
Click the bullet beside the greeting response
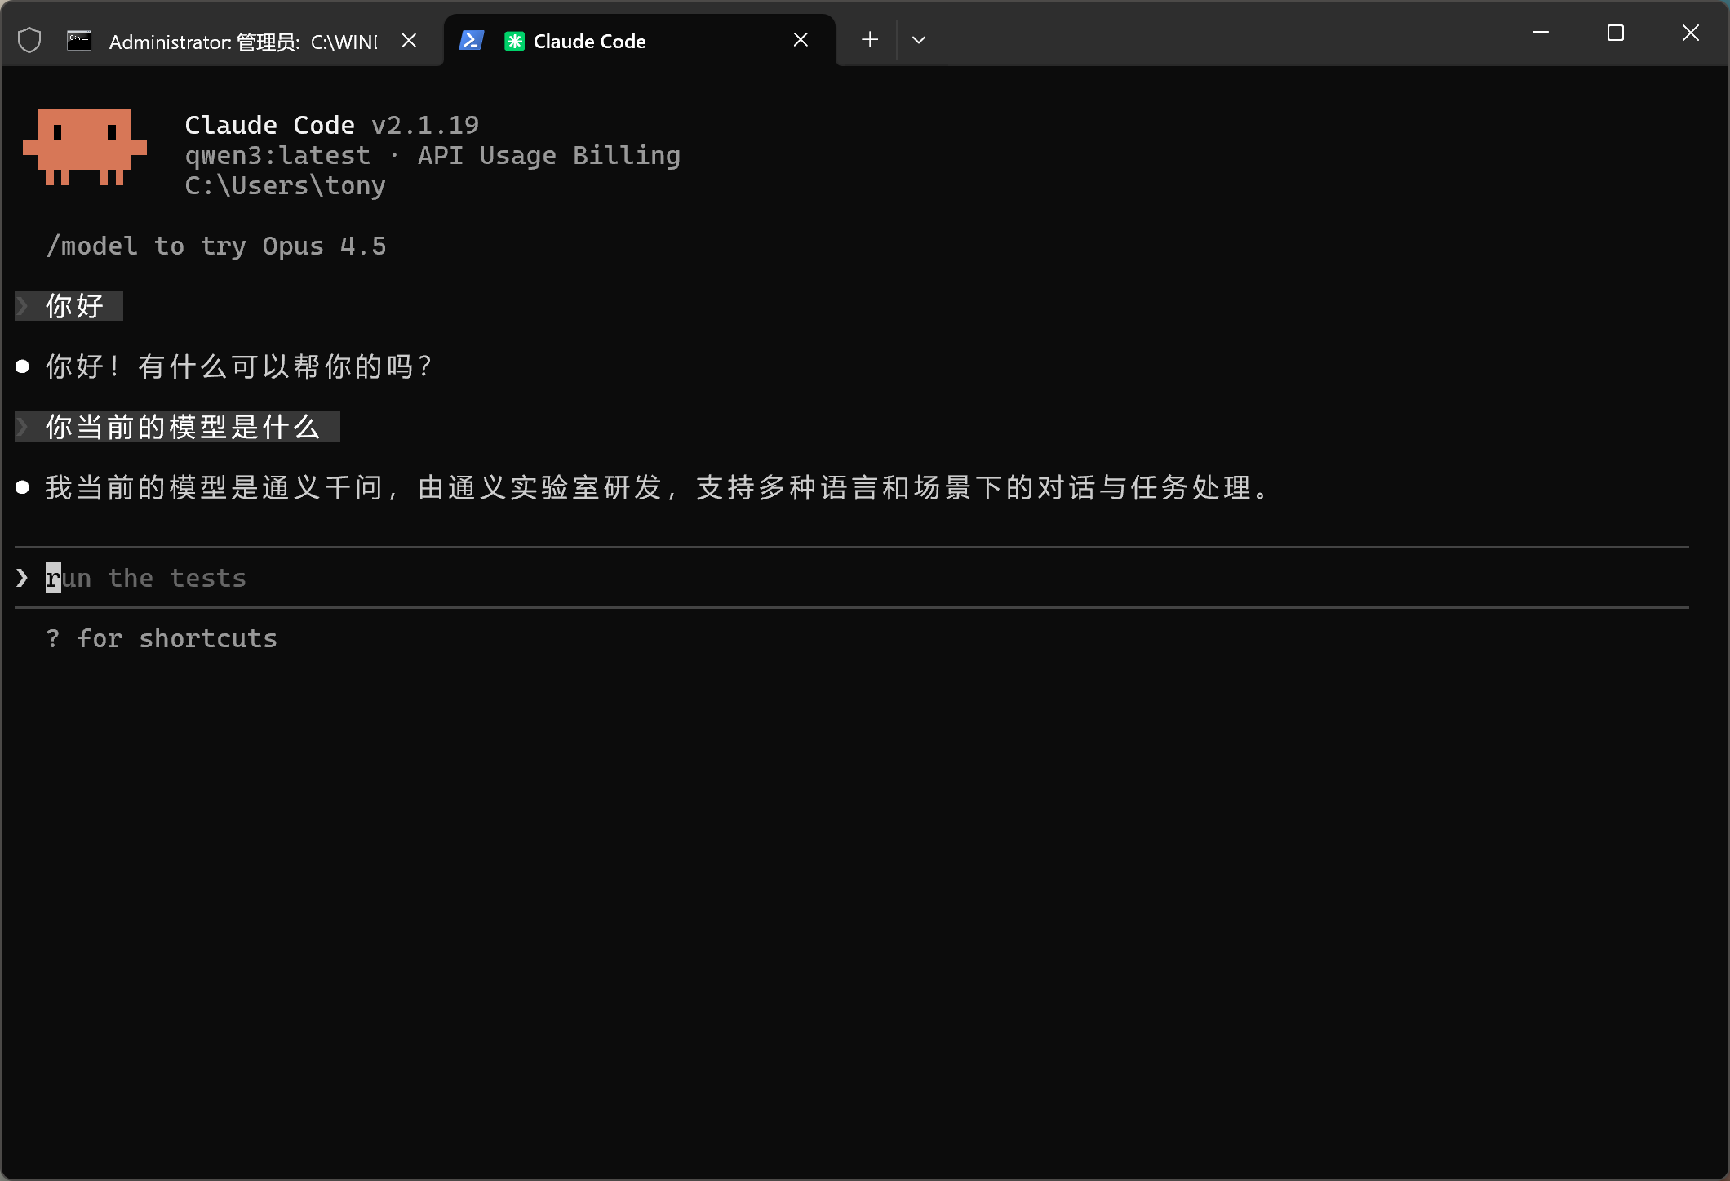(23, 366)
